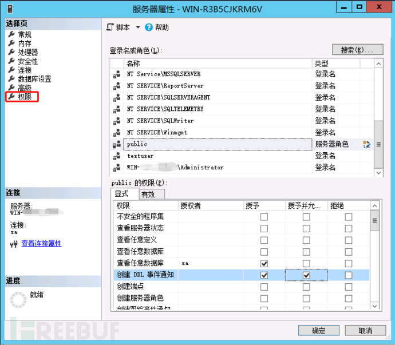Image resolution: width=395 pixels, height=345 pixels.
Task: Toggle 授予 checkbox on 查看任意数据库 sa row
Action: tap(264, 264)
